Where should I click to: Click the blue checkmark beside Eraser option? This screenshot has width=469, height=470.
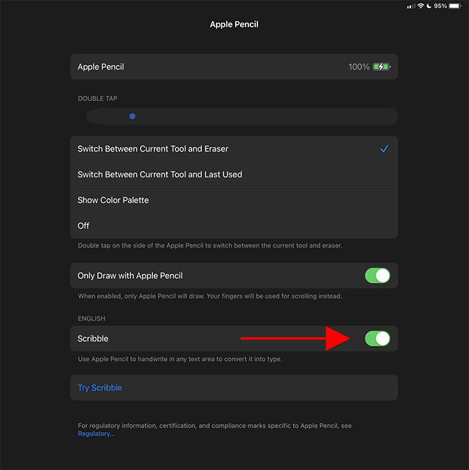pos(384,148)
